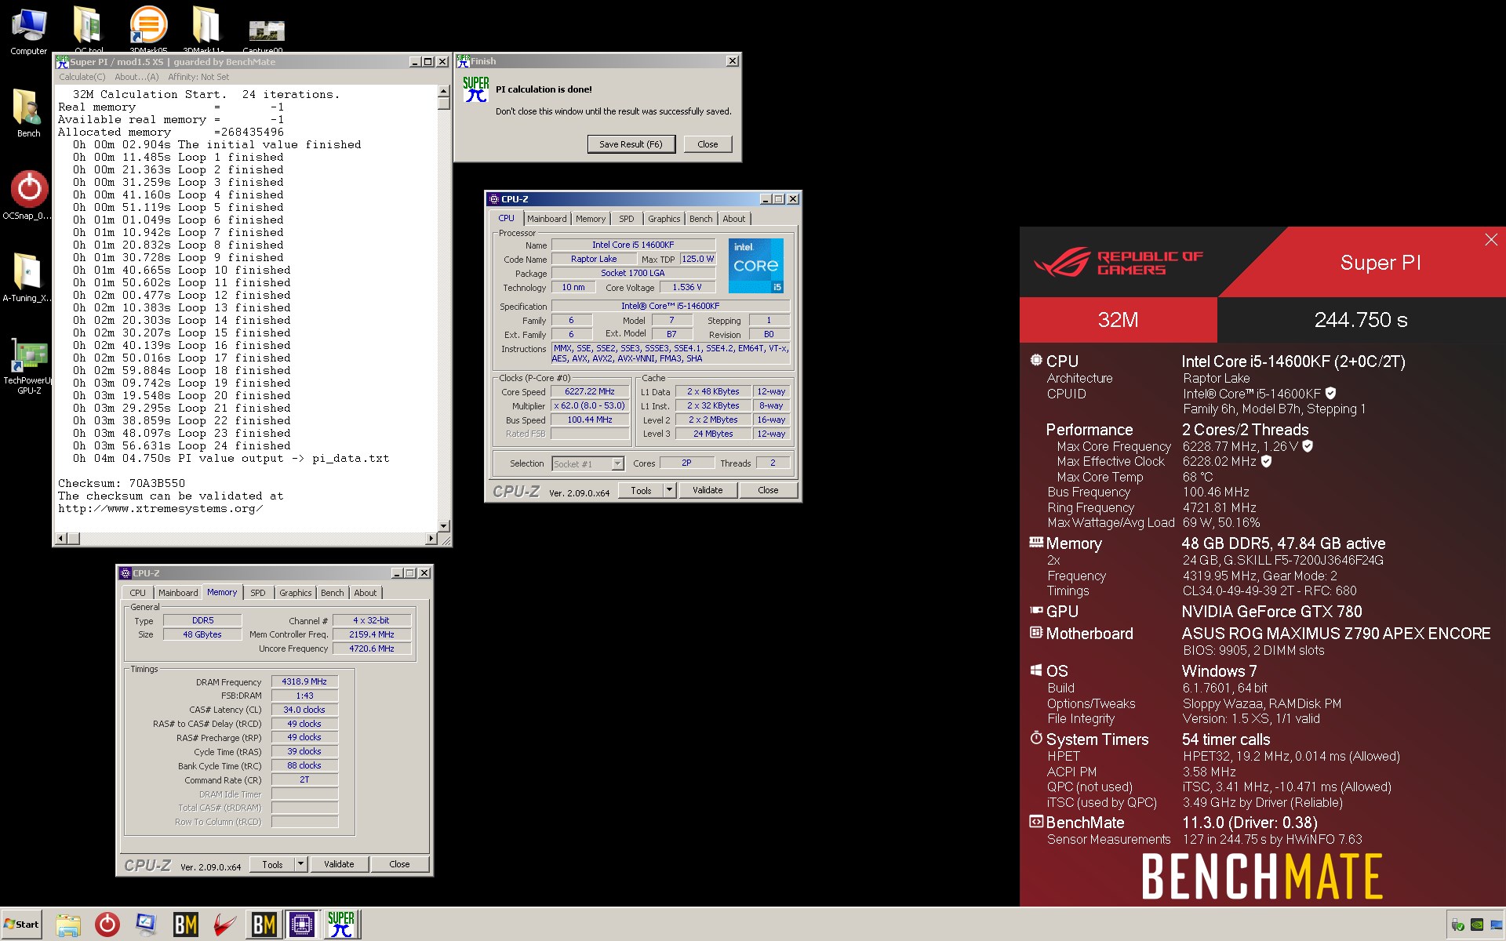Click the ROG Republic of Gamers logo
The image size is (1506, 941).
tap(1118, 263)
